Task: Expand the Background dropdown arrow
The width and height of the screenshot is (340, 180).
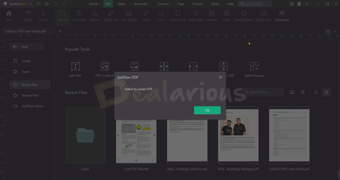Action: [x=244, y=24]
